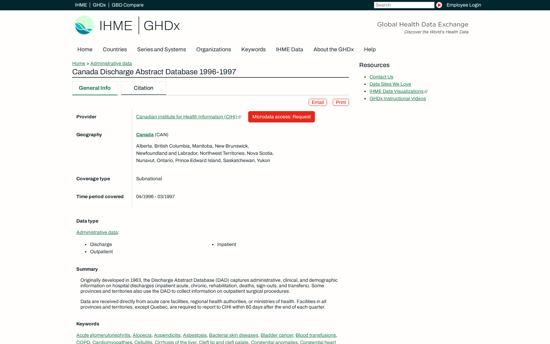Open Contact Us resource link
Viewport: 550px width, 344px height.
[381, 77]
